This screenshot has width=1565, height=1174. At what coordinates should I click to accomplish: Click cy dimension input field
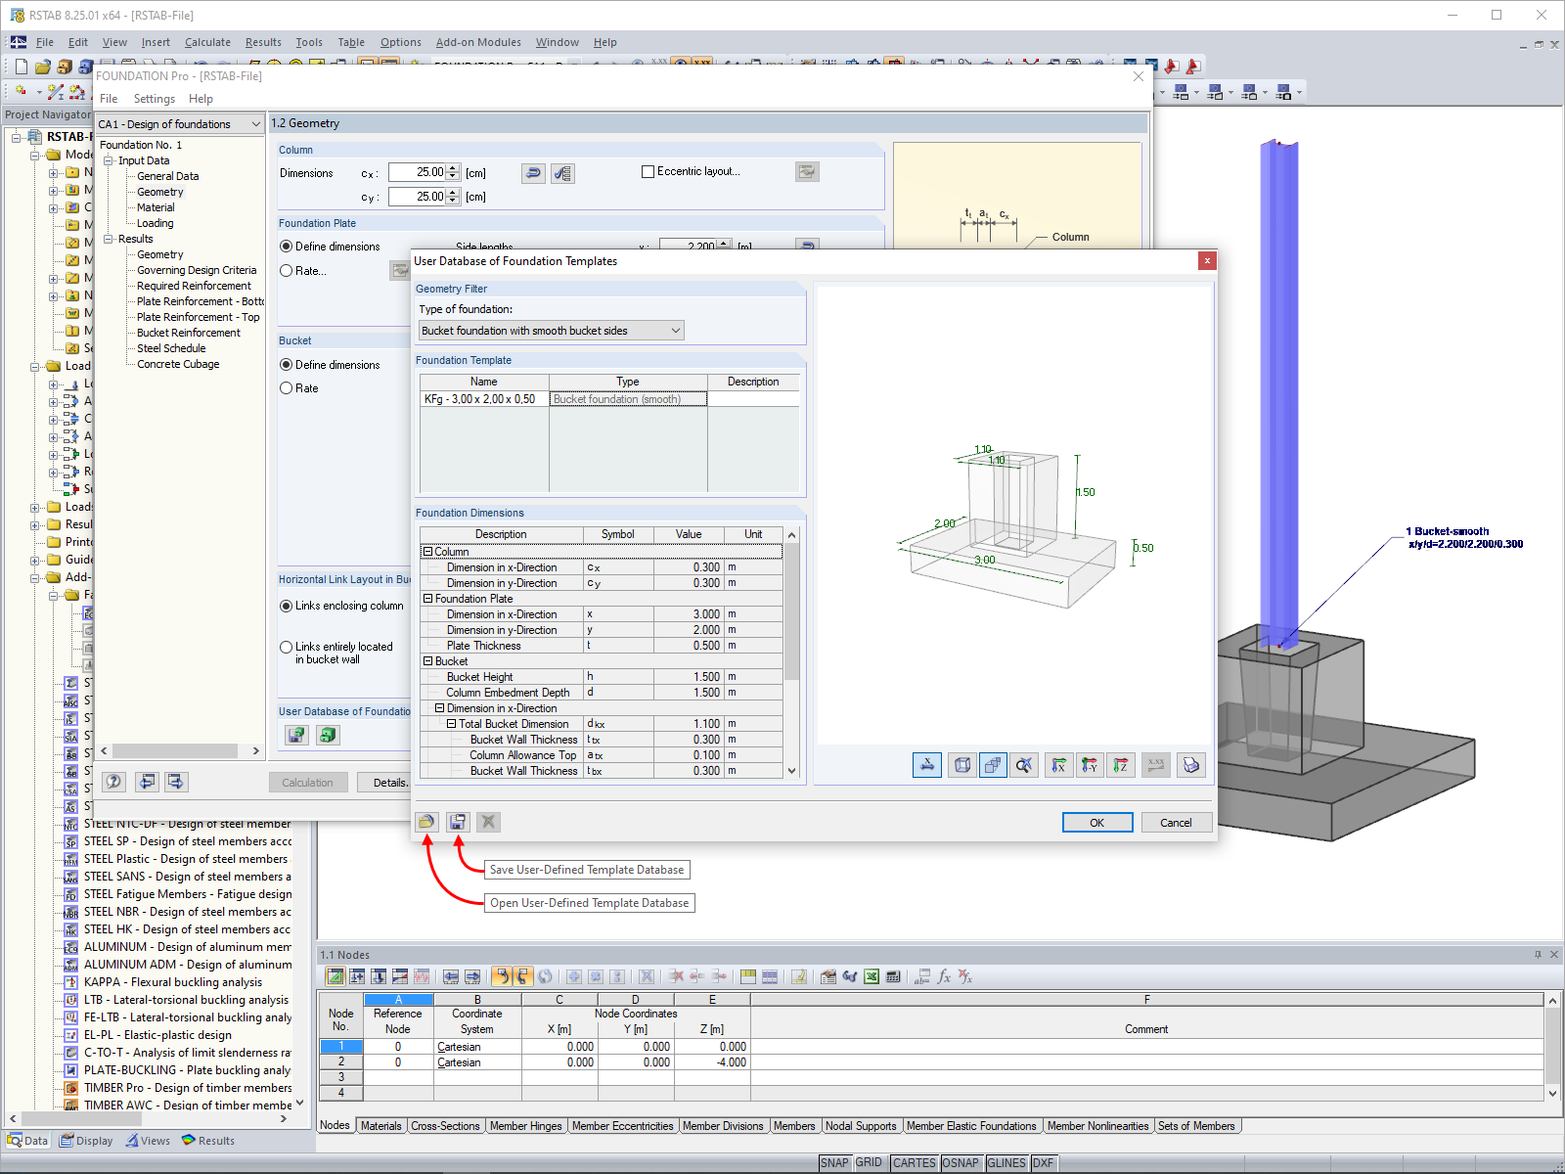click(418, 197)
